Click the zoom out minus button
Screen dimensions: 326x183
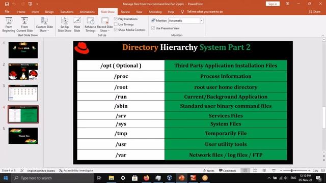pyautogui.click(x=281, y=171)
